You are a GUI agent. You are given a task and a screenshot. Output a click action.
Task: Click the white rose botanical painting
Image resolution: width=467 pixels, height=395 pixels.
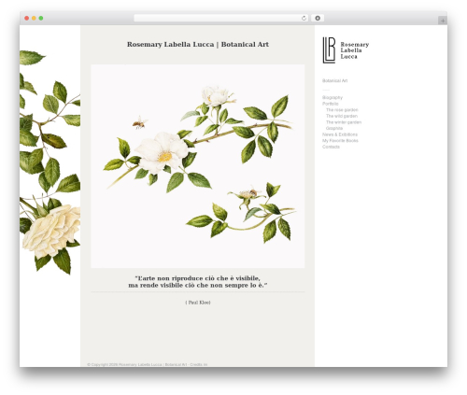click(198, 166)
